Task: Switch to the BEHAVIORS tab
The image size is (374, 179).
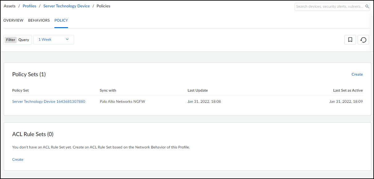Action: click(x=39, y=20)
